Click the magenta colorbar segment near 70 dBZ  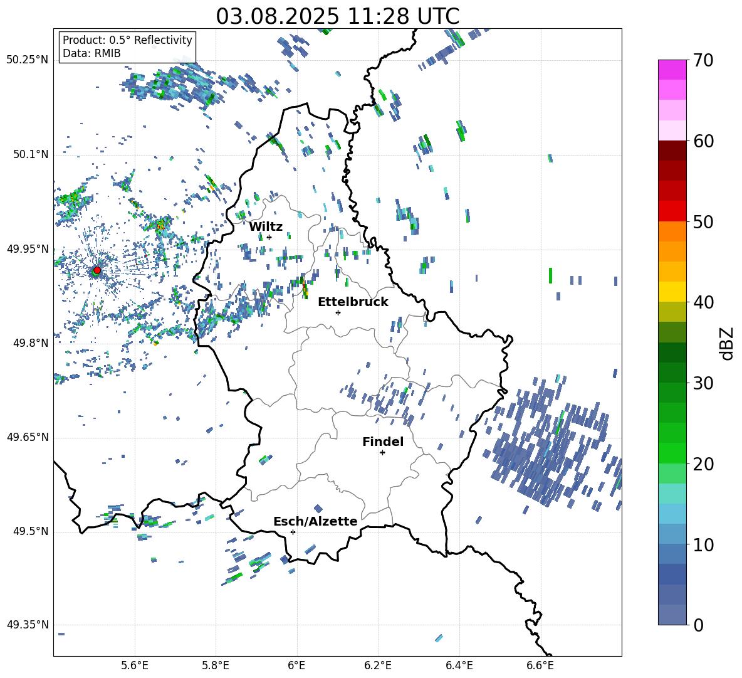pos(672,70)
